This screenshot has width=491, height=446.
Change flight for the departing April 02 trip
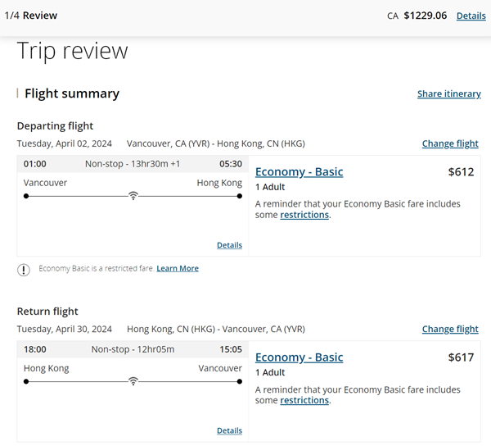450,143
